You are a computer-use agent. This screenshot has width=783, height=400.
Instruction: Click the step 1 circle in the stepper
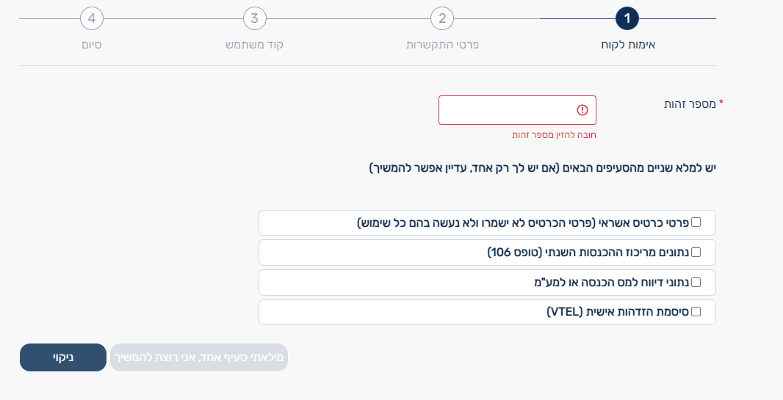[627, 18]
